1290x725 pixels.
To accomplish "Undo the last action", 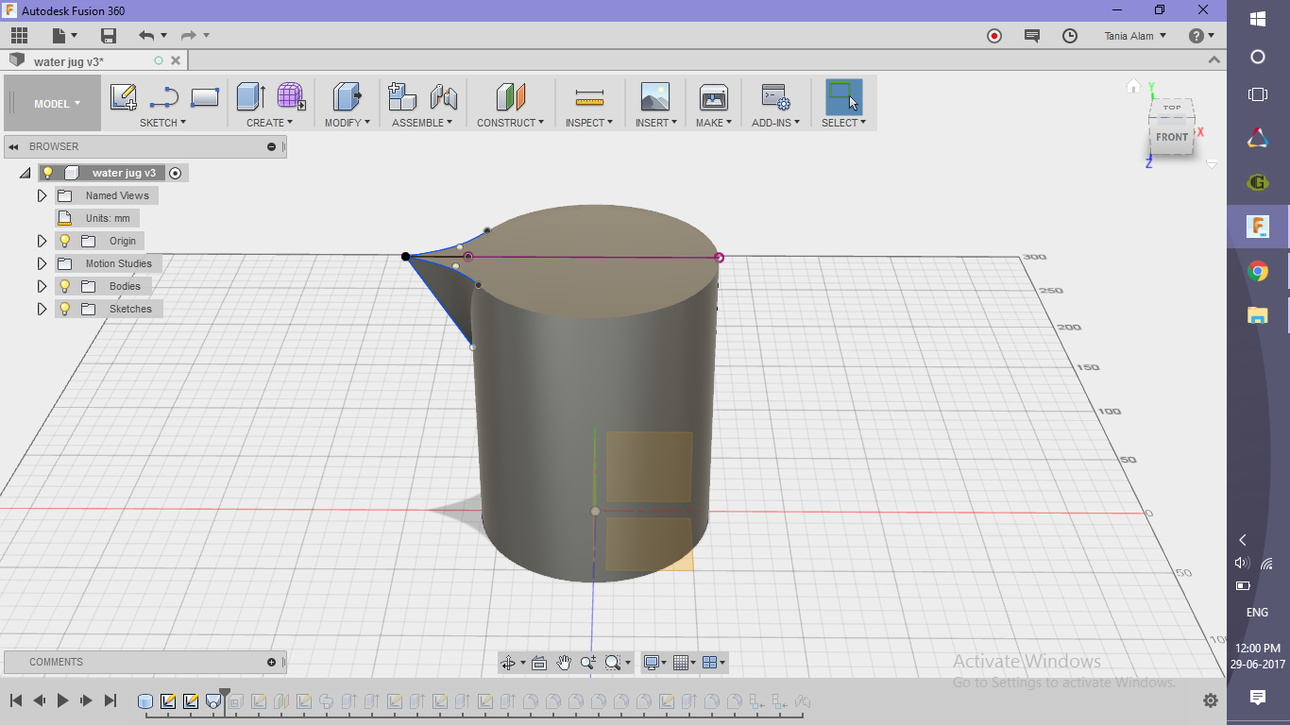I will coord(146,36).
